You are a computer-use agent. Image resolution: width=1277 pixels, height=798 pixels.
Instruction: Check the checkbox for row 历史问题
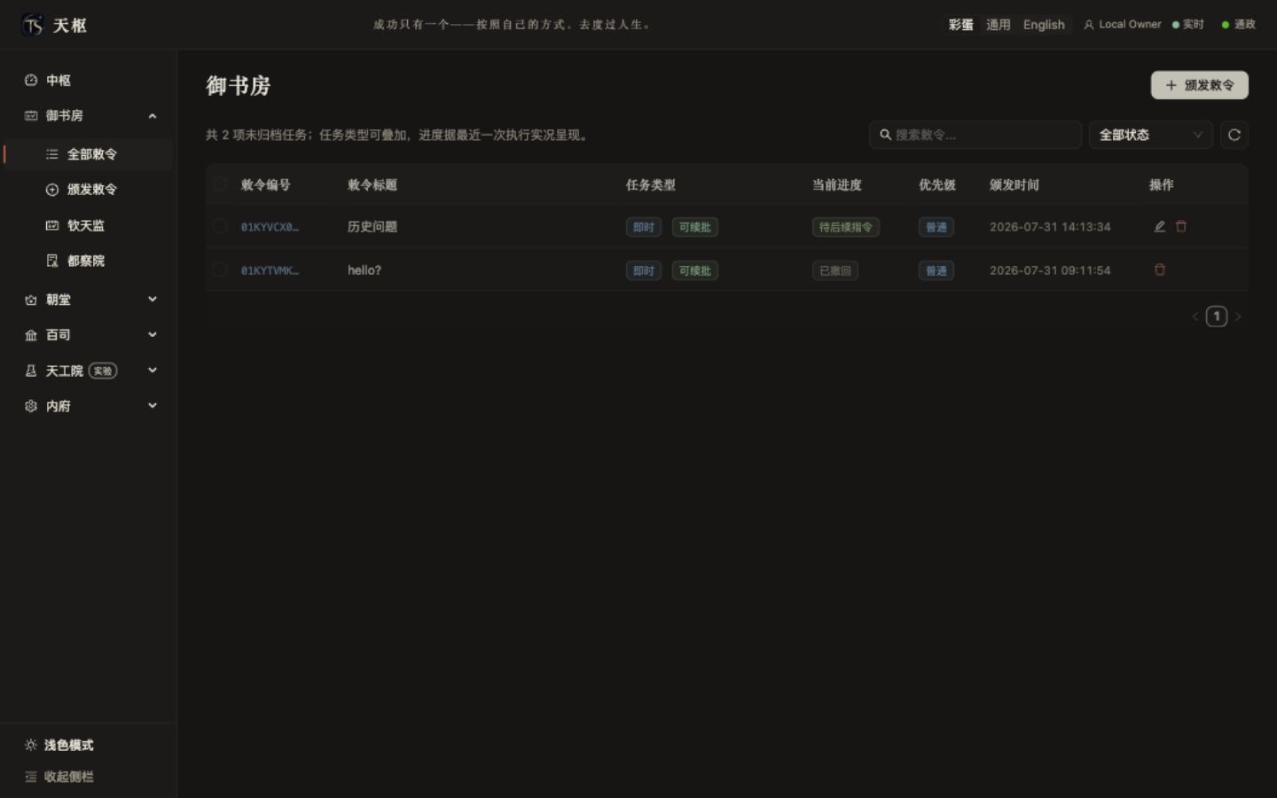220,226
